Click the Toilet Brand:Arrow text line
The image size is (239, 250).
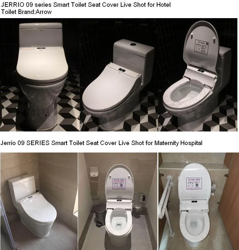(x=26, y=12)
